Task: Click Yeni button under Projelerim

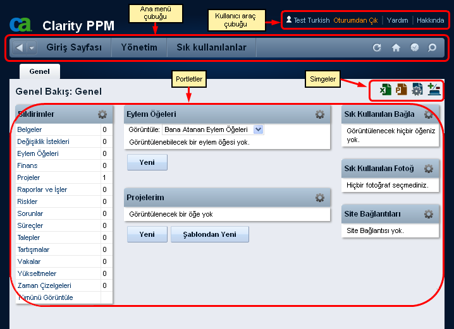Action: pyautogui.click(x=147, y=234)
